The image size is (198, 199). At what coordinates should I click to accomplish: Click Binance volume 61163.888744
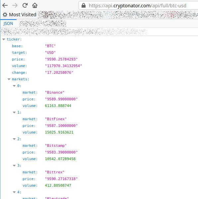[58, 106]
